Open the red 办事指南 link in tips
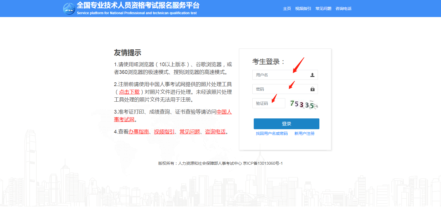 pos(138,131)
